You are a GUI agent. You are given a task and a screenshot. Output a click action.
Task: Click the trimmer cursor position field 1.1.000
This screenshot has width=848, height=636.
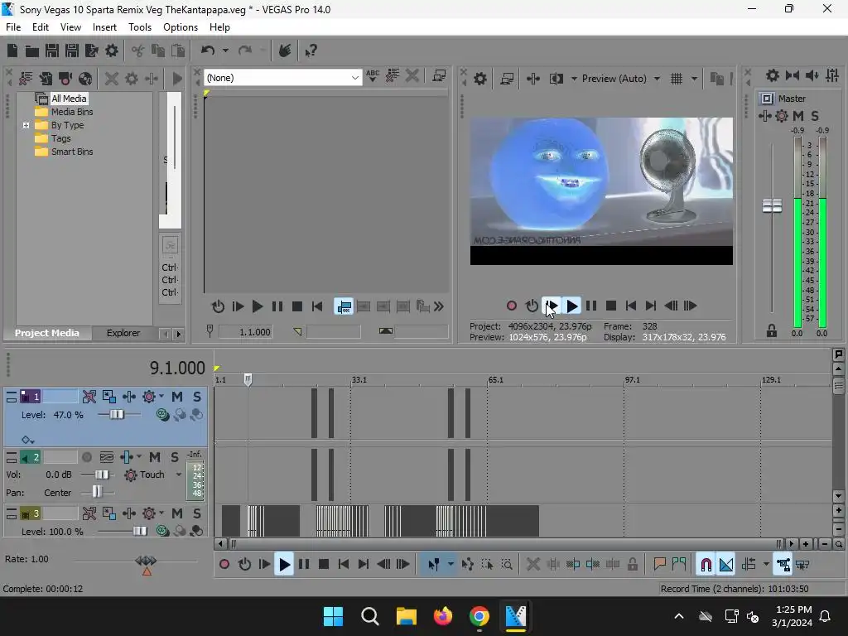pyautogui.click(x=245, y=331)
